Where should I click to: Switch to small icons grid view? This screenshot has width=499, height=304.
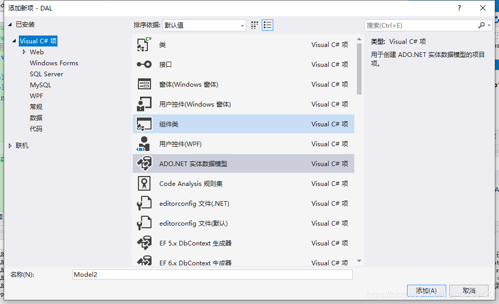[x=254, y=25]
